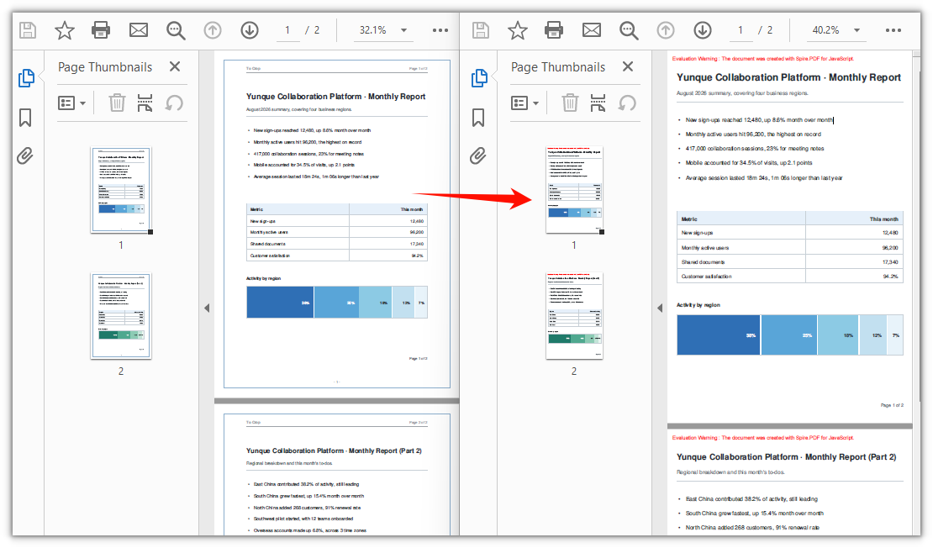Send by email from right window toolbar
Screen dimensions: 933x548
tap(592, 29)
